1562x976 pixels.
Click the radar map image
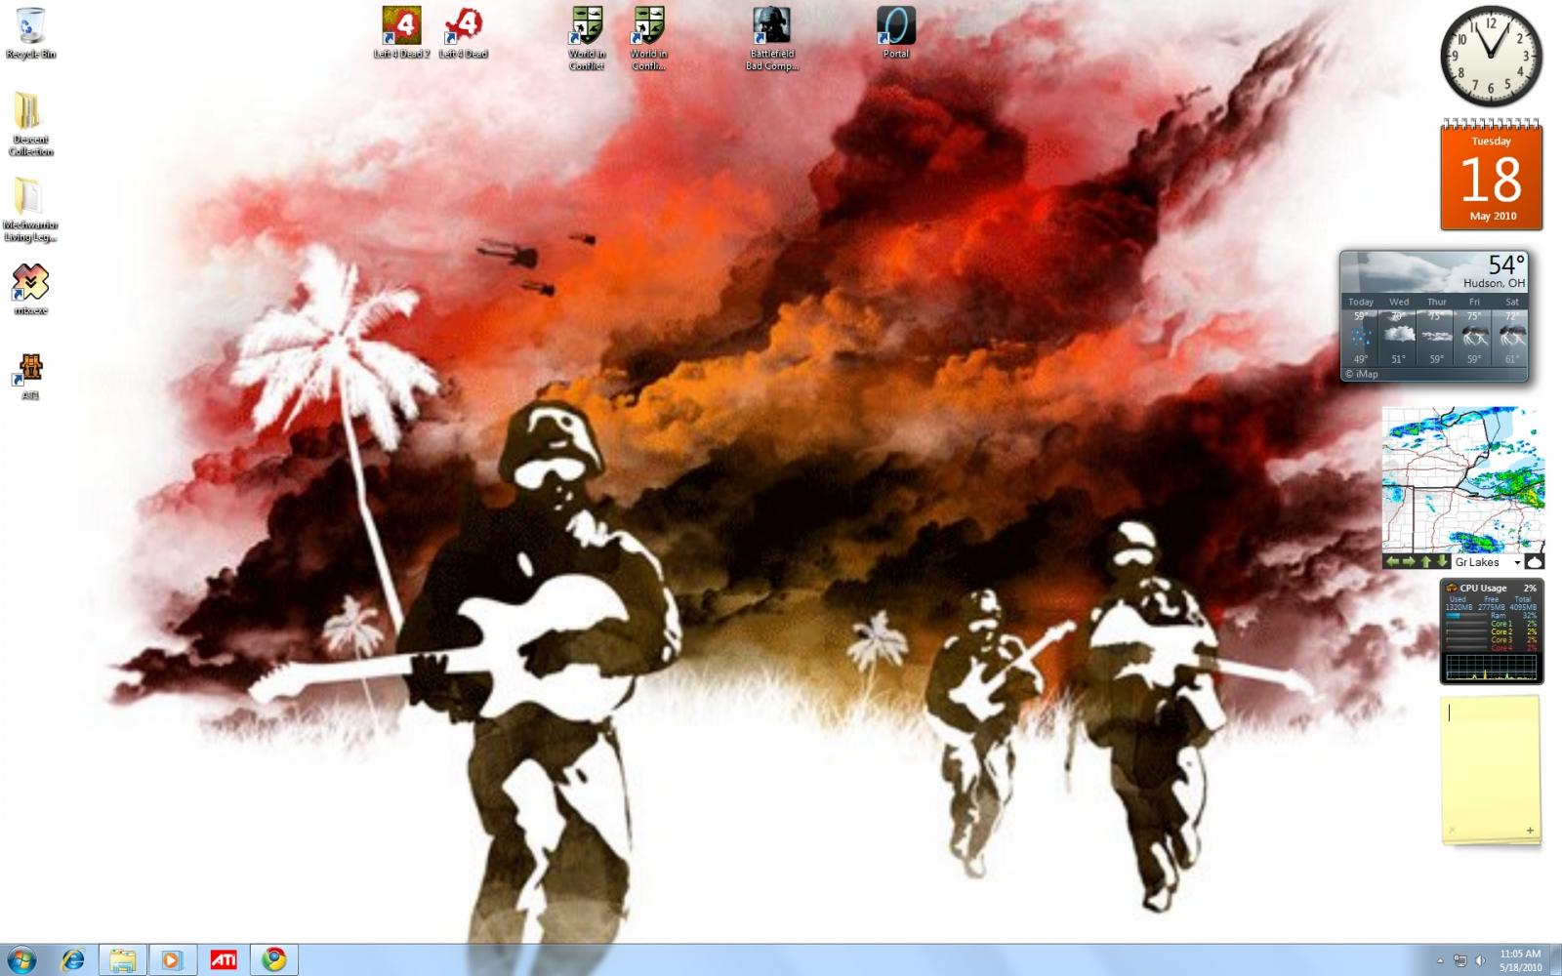coord(1462,480)
